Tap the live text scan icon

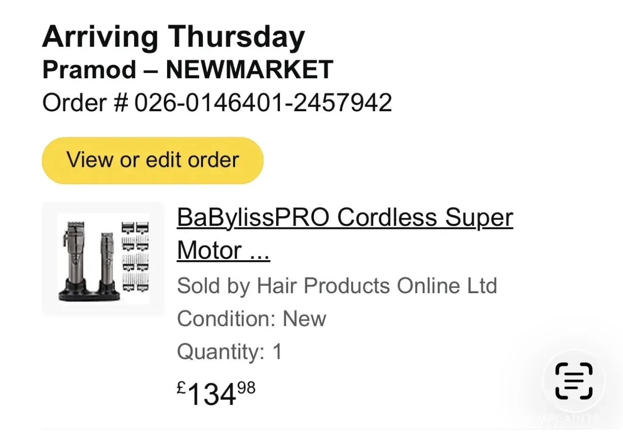[x=573, y=381]
